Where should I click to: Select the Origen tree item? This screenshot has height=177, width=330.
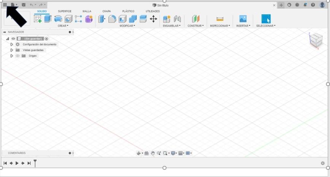pyautogui.click(x=33, y=56)
